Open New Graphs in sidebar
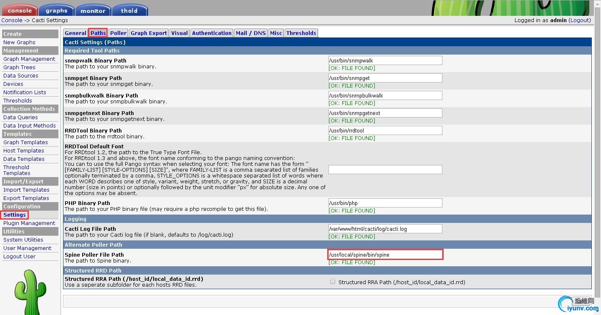This screenshot has height=315, width=601. click(x=19, y=42)
